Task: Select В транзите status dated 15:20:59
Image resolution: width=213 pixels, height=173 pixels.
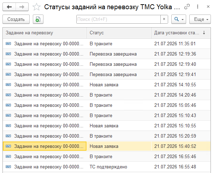Action: pos(101,136)
